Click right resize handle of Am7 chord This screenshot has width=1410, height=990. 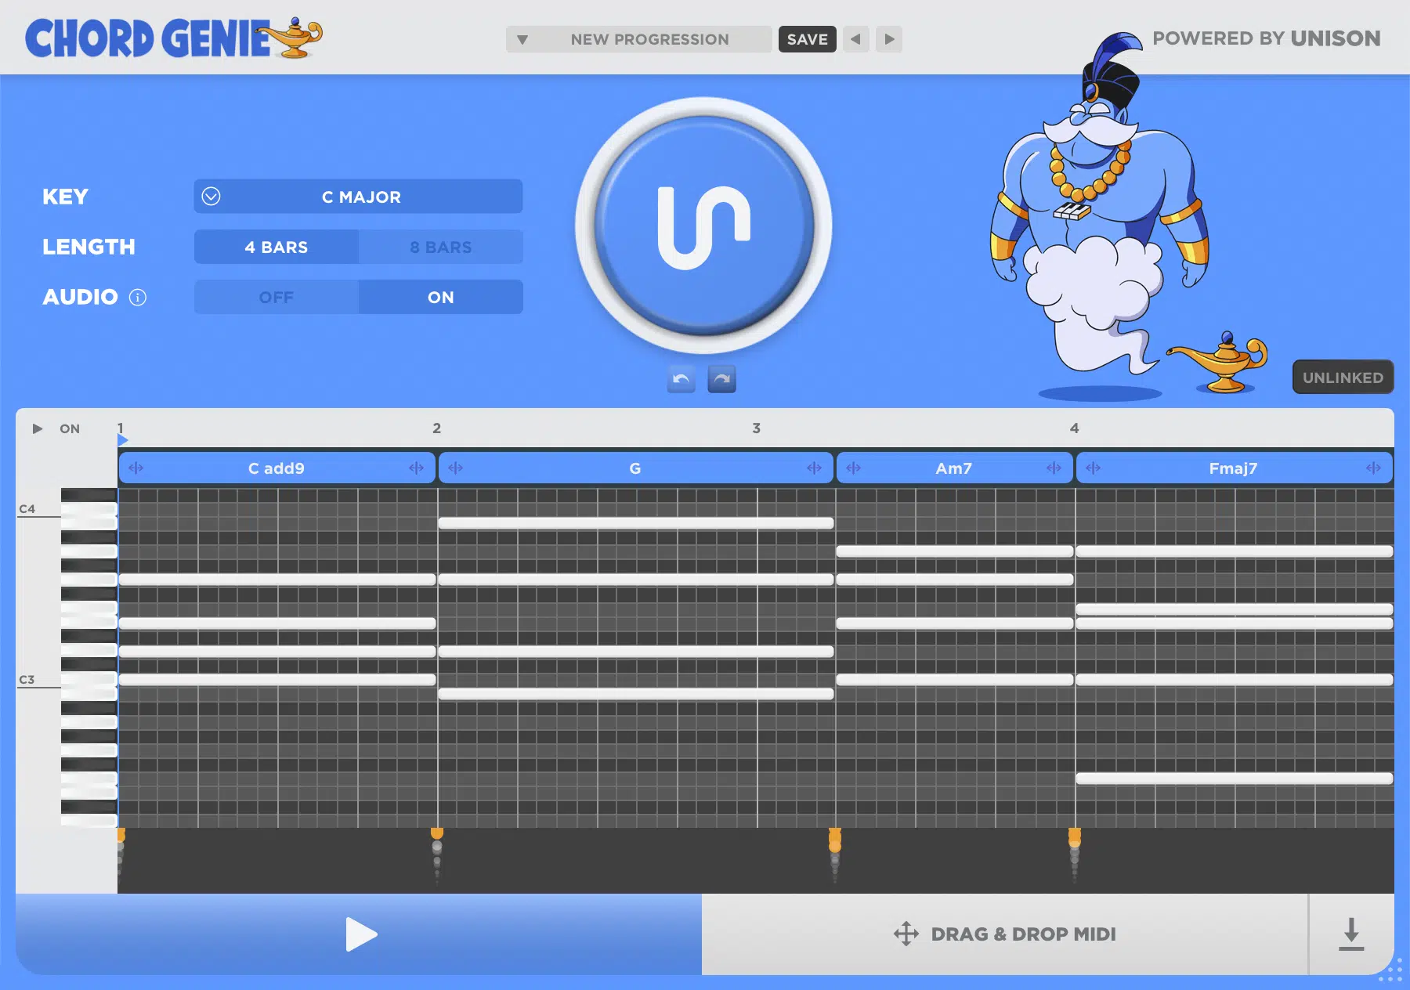pyautogui.click(x=1054, y=468)
